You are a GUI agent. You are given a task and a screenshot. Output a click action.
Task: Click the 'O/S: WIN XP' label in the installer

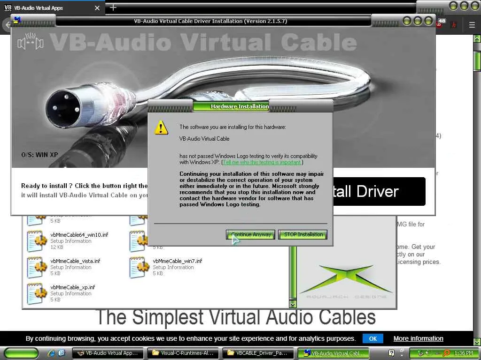(39, 155)
